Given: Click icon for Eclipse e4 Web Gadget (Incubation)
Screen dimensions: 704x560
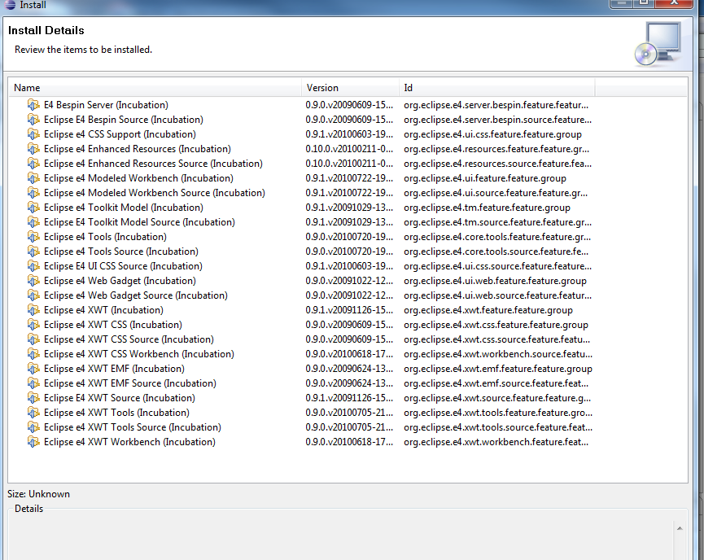Looking at the screenshot, I should [x=33, y=281].
